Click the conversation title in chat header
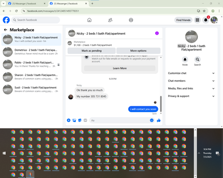 pyautogui.click(x=101, y=33)
